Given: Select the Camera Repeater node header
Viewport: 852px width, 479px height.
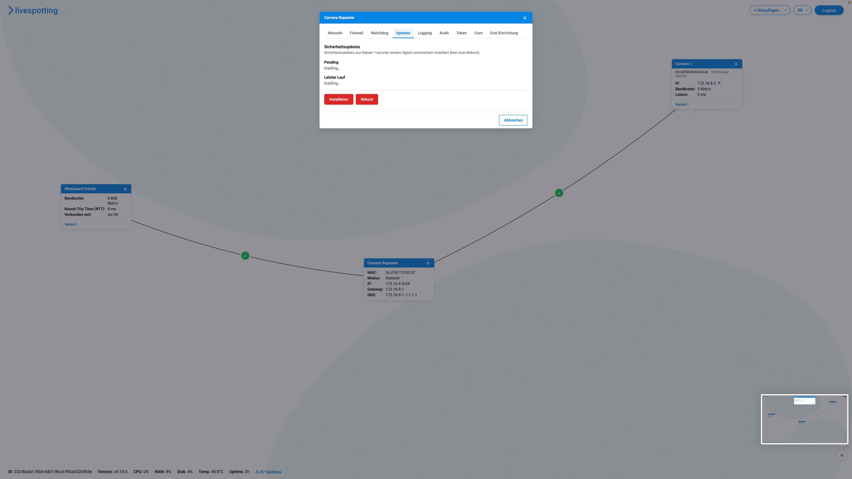Looking at the screenshot, I should tap(399, 263).
